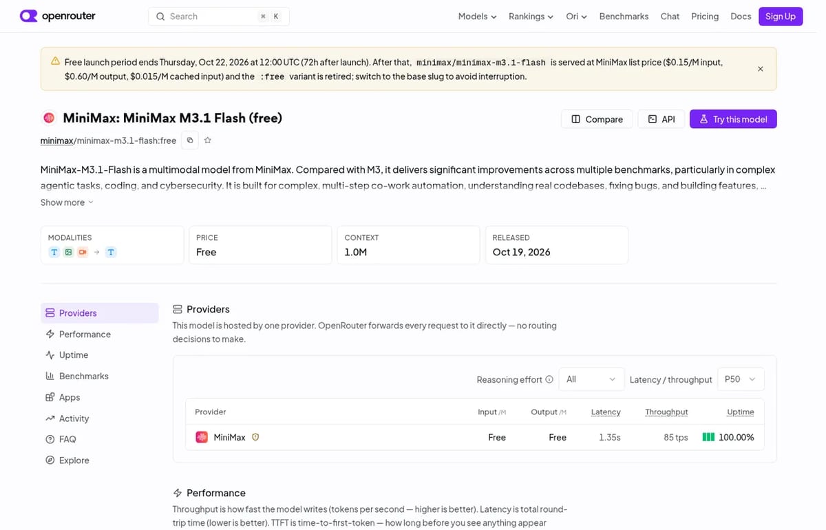Select Providers in the sidebar
Viewport: 826px width, 530px height.
pyautogui.click(x=99, y=313)
